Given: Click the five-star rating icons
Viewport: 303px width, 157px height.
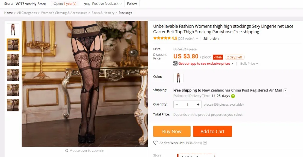Looking at the screenshot, I should (162, 38).
